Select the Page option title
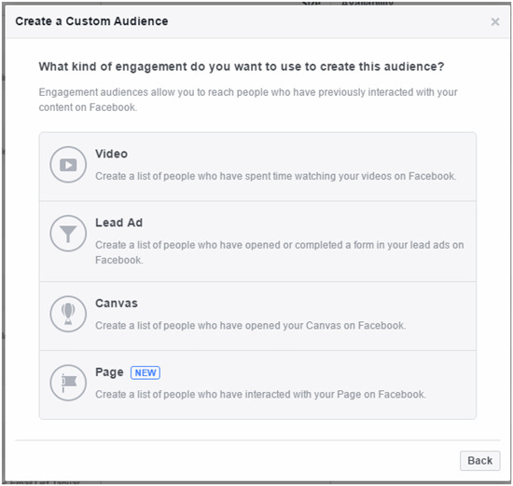 [109, 372]
